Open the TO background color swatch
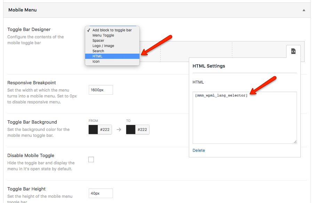Viewport: 314px width, 203px height. click(131, 130)
